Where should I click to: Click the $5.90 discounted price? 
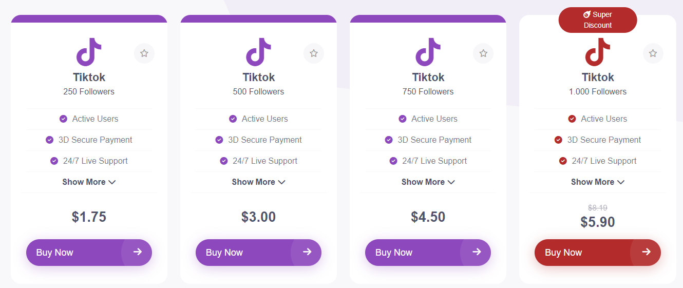pos(598,222)
